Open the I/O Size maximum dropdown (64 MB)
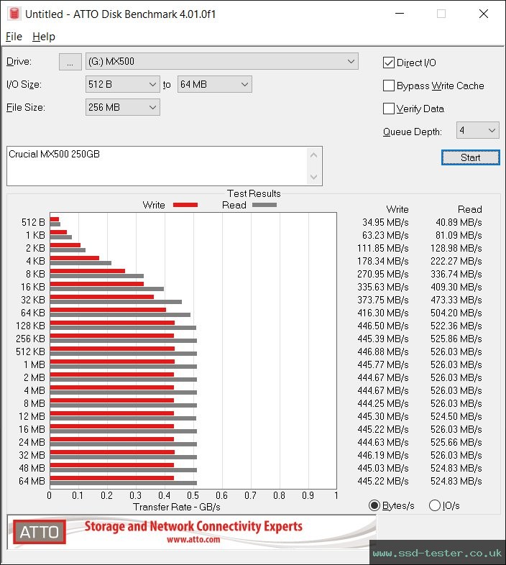Image resolution: width=506 pixels, height=565 pixels. click(214, 84)
